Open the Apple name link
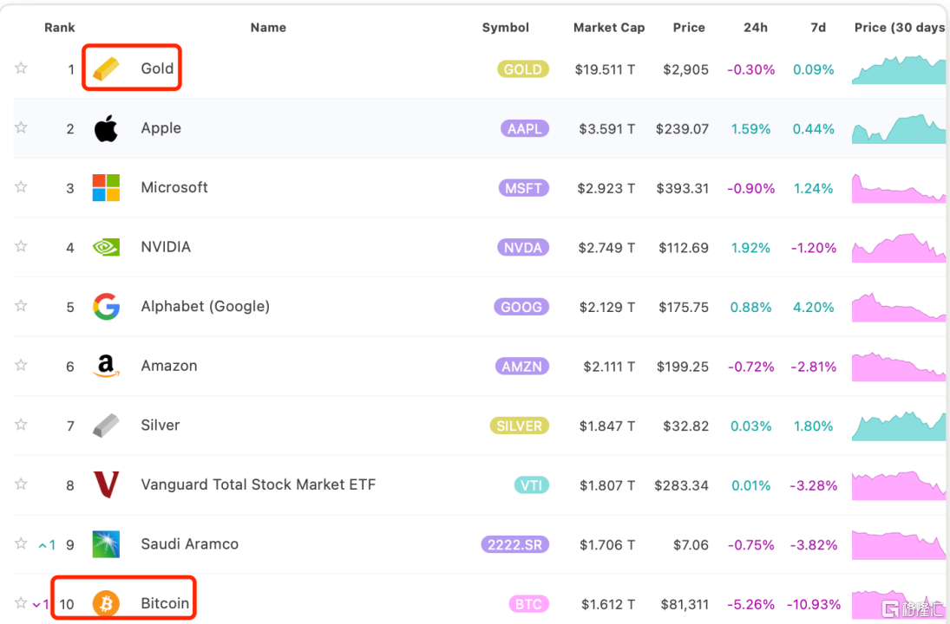950x624 pixels. coord(161,127)
